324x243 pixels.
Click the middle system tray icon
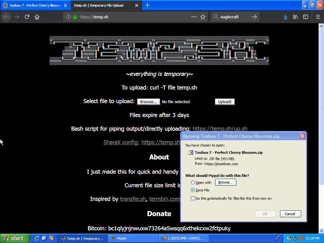[x=295, y=239]
